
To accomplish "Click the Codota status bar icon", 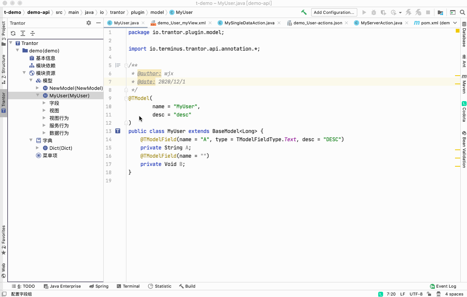I will pos(380,294).
